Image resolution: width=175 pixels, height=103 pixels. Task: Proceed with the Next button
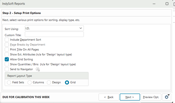[130, 97]
